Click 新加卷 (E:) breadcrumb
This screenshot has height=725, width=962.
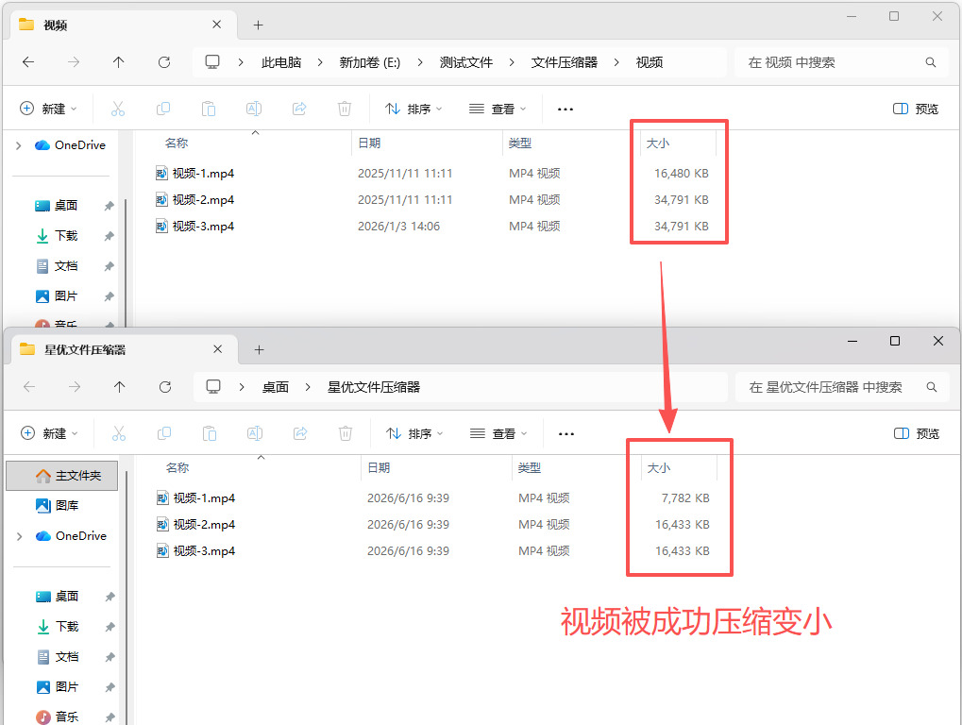(370, 62)
